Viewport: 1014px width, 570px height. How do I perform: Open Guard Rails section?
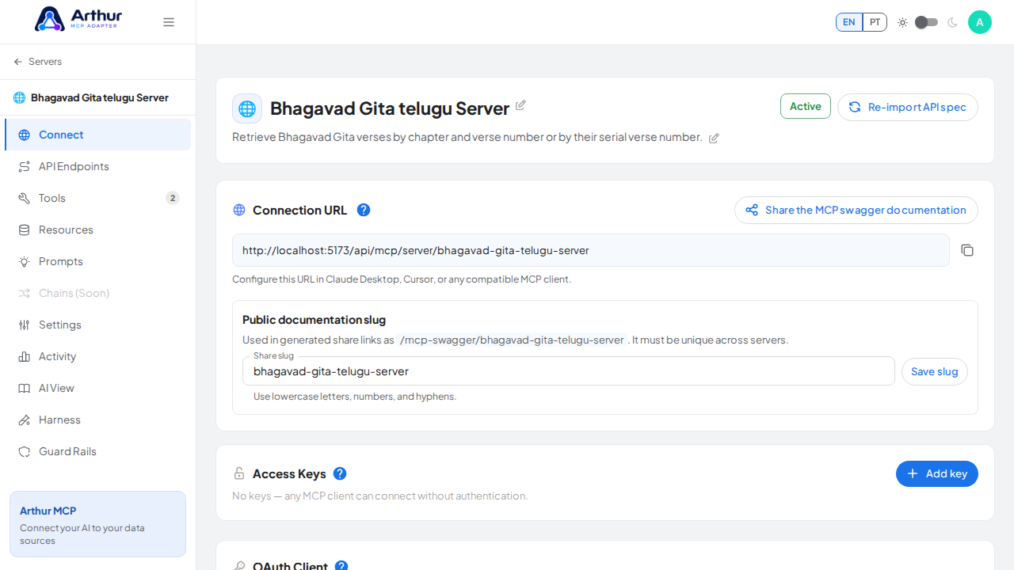98,451
